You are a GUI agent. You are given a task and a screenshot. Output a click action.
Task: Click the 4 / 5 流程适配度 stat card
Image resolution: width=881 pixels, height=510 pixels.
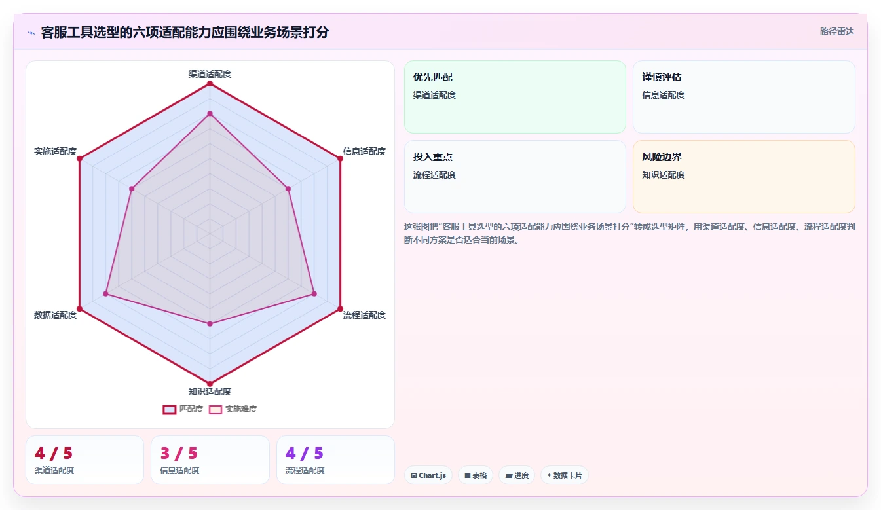click(335, 460)
